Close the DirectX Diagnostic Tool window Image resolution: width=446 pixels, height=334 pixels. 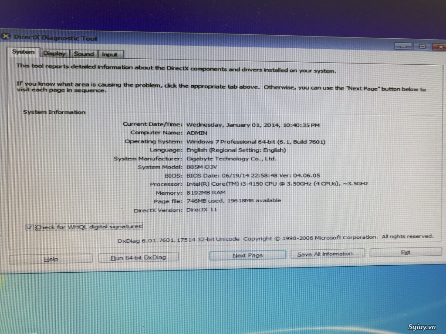tap(439, 47)
